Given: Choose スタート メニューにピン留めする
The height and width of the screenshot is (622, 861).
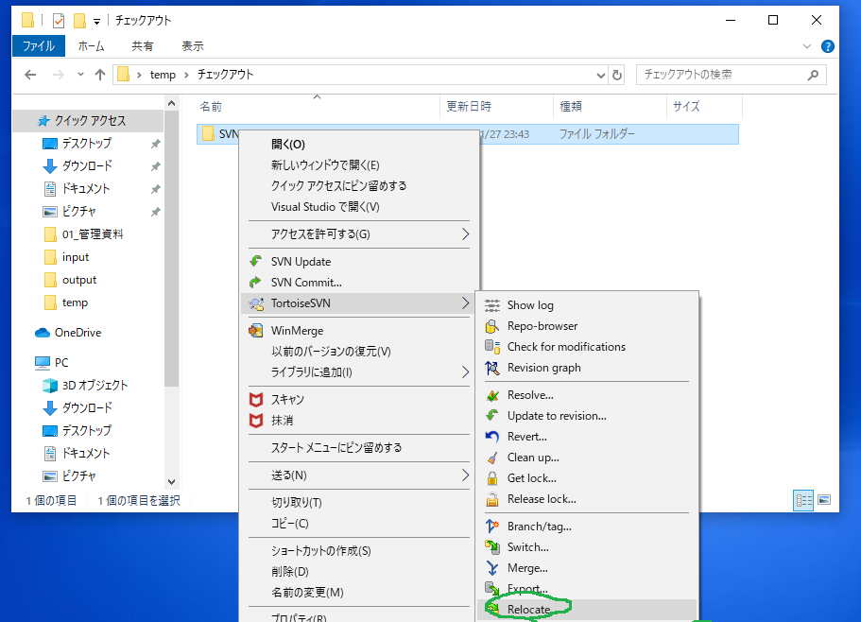Looking at the screenshot, I should tap(359, 447).
